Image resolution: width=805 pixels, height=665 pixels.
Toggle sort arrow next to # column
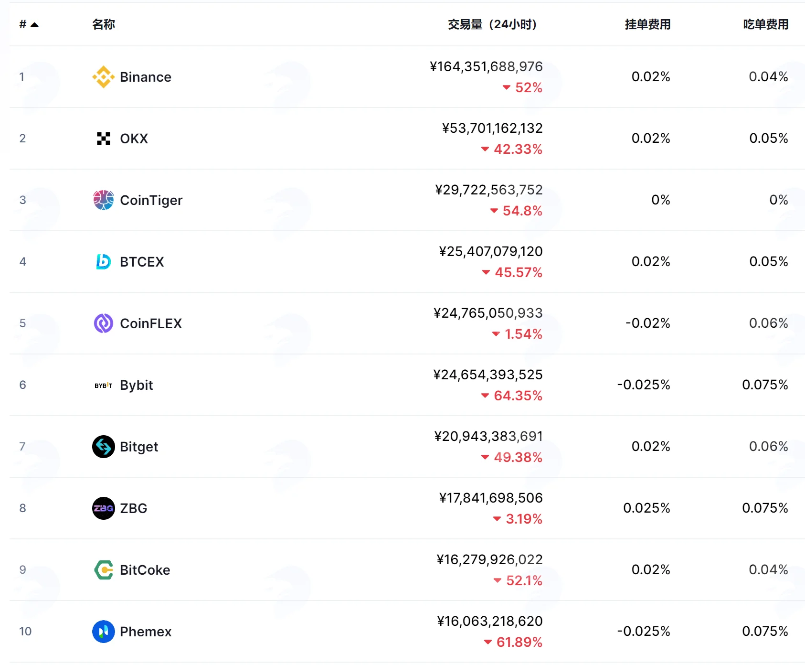34,24
